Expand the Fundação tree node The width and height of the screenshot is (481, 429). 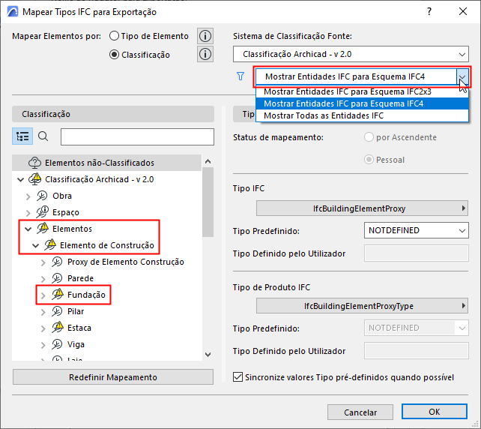pos(43,295)
